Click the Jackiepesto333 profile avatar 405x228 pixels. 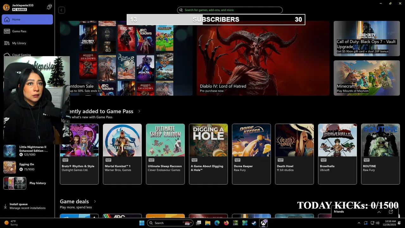(6, 7)
